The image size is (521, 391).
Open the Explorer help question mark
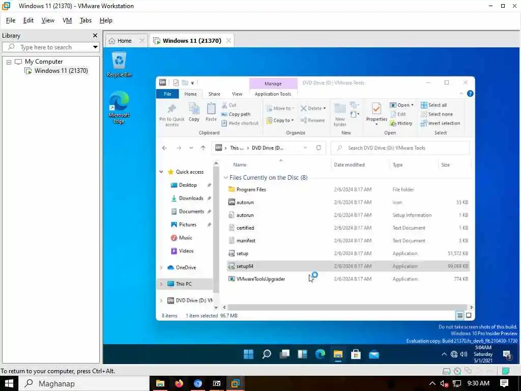(x=470, y=94)
